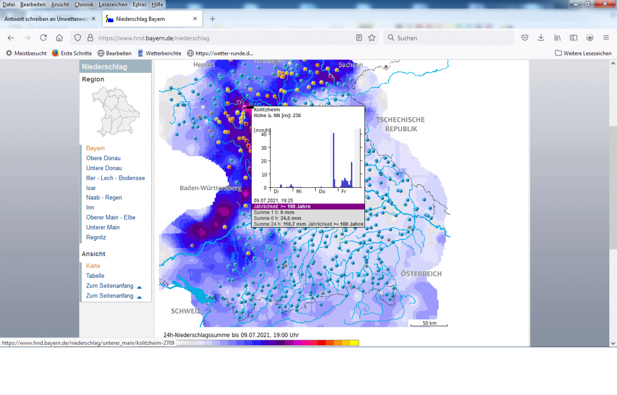Open the downloads panel
This screenshot has width=617, height=395.
541,38
